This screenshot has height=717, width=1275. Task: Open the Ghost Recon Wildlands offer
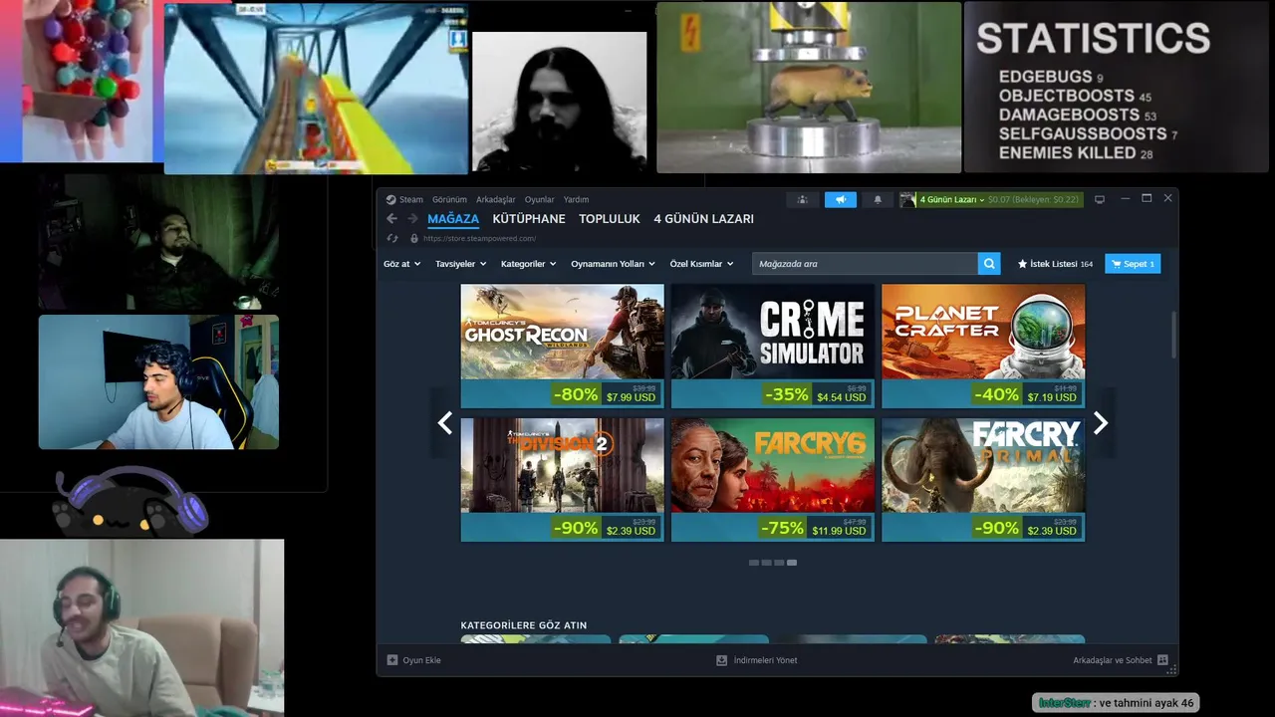click(x=562, y=347)
